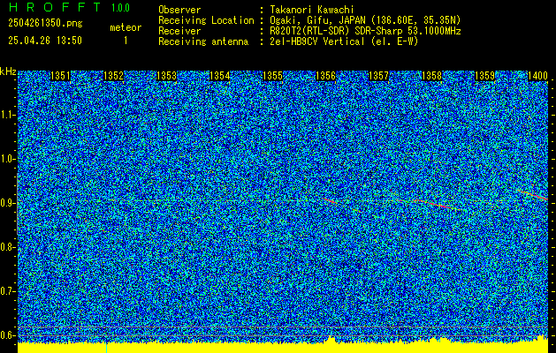The width and height of the screenshot is (556, 353).
Task: Click the HROFFT title text
Action: 55,7
